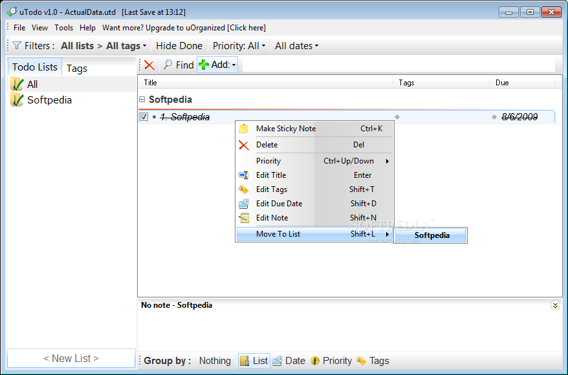Choose Edit Due Date from context menu
The height and width of the screenshot is (375, 568).
click(314, 204)
